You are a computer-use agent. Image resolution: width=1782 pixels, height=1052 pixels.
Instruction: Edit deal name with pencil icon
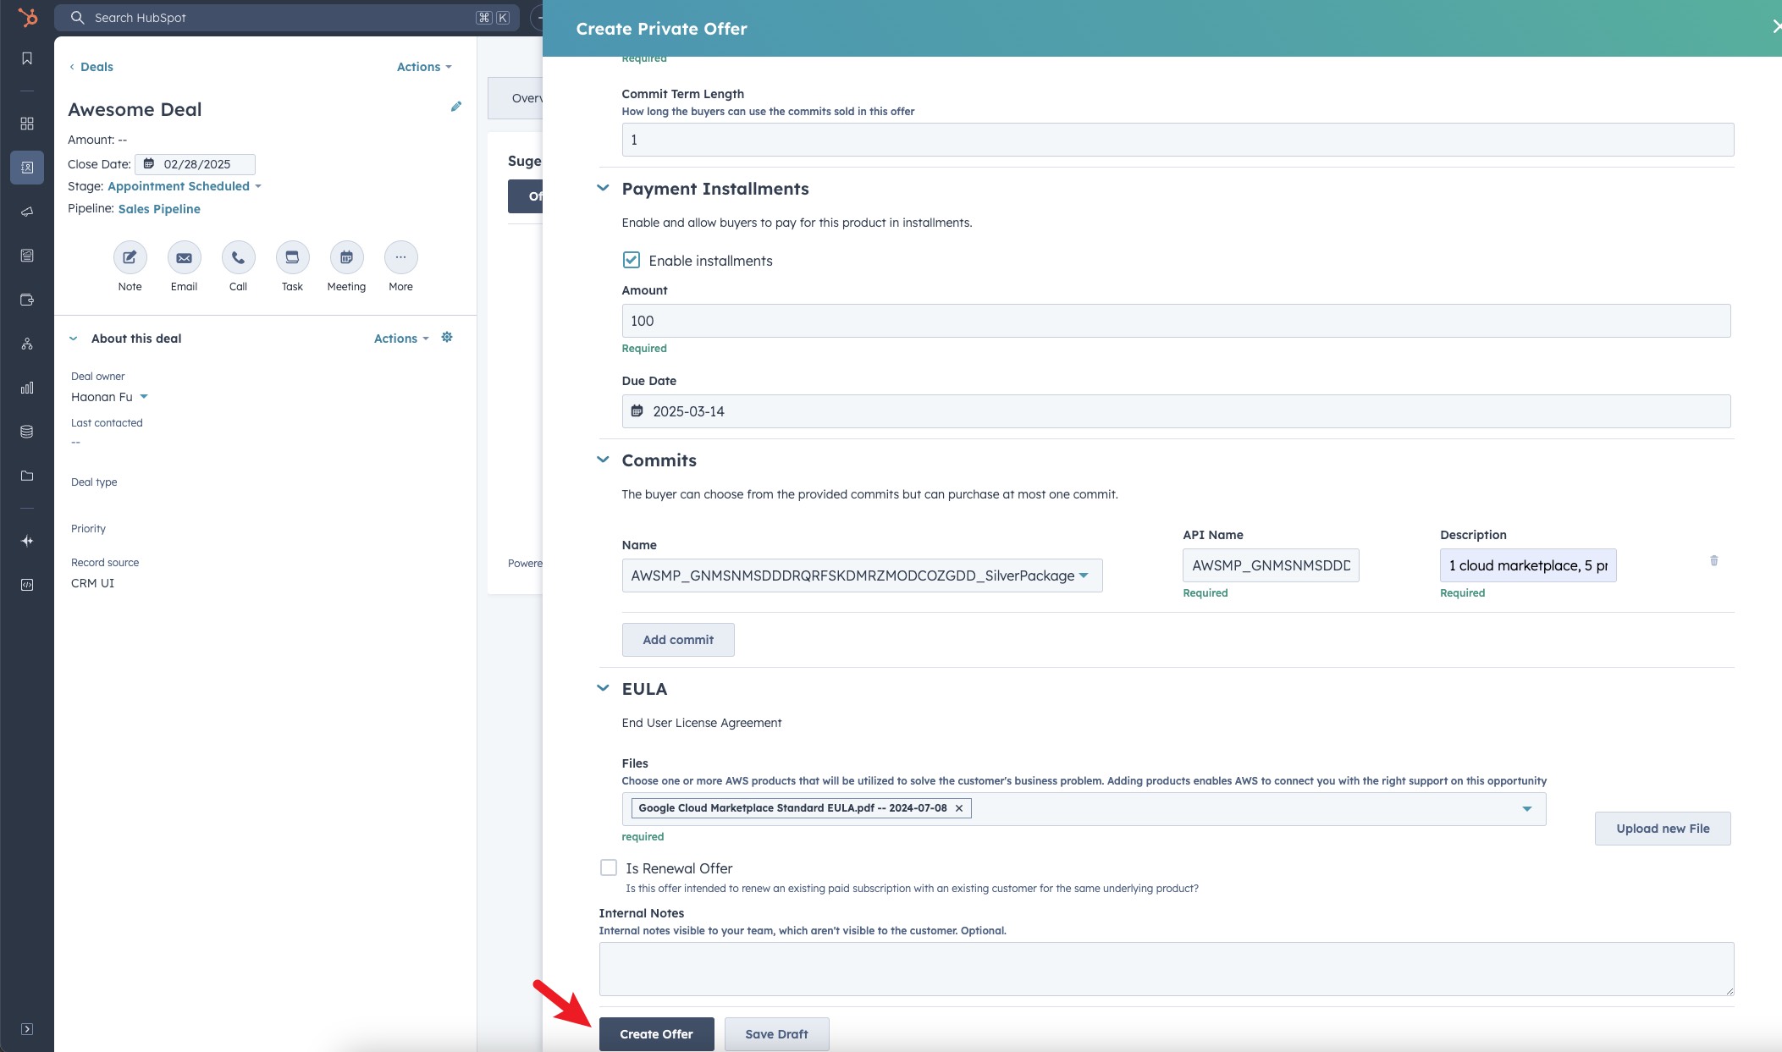click(455, 107)
